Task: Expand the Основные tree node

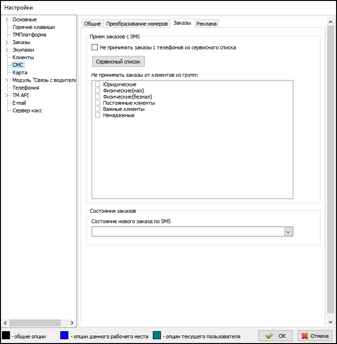Action: coord(7,19)
